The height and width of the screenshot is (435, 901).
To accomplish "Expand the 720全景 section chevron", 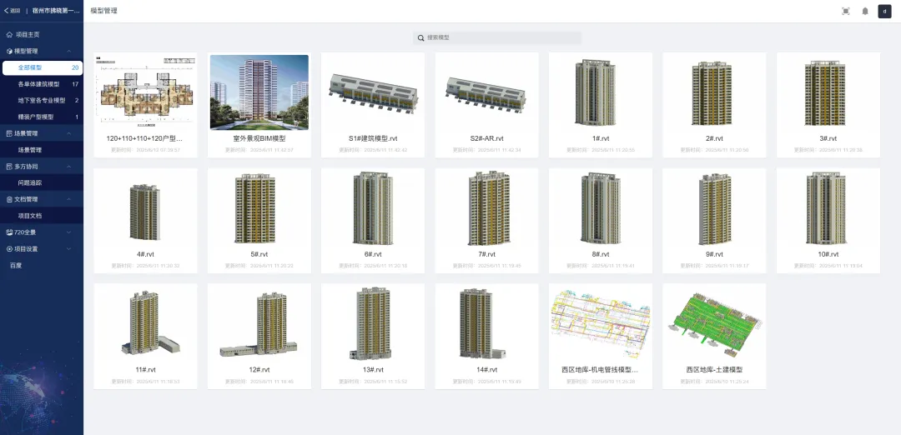I will [68, 232].
